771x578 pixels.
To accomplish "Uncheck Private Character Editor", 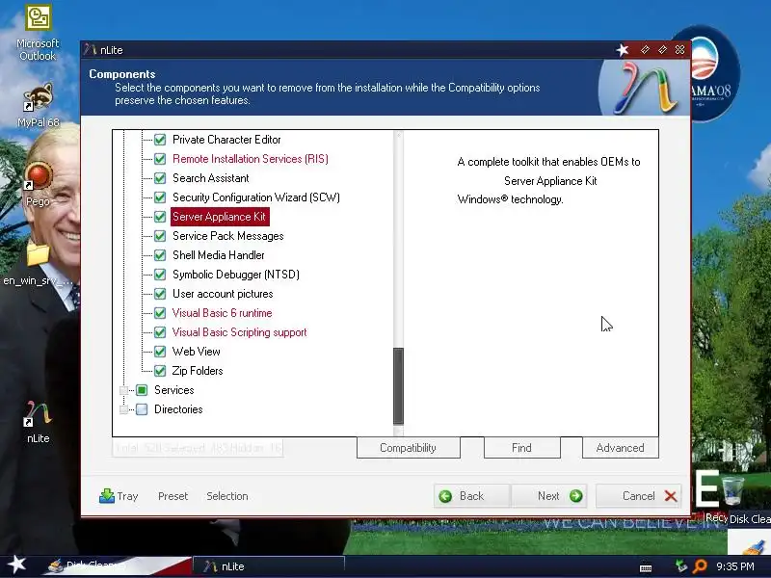I will (160, 140).
